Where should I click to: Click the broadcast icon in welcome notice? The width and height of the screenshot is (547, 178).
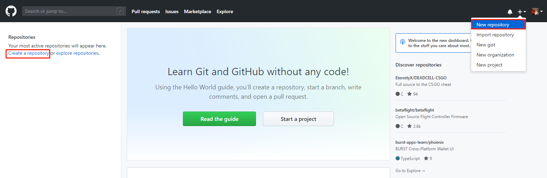point(403,42)
